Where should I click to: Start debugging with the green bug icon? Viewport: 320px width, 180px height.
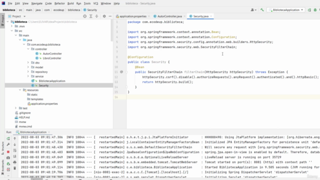[315, 10]
